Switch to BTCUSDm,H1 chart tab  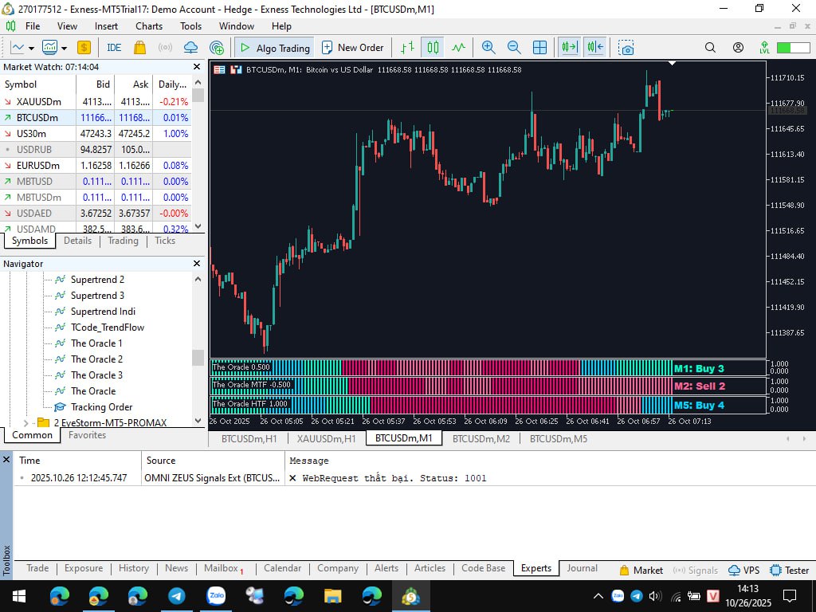(x=249, y=439)
